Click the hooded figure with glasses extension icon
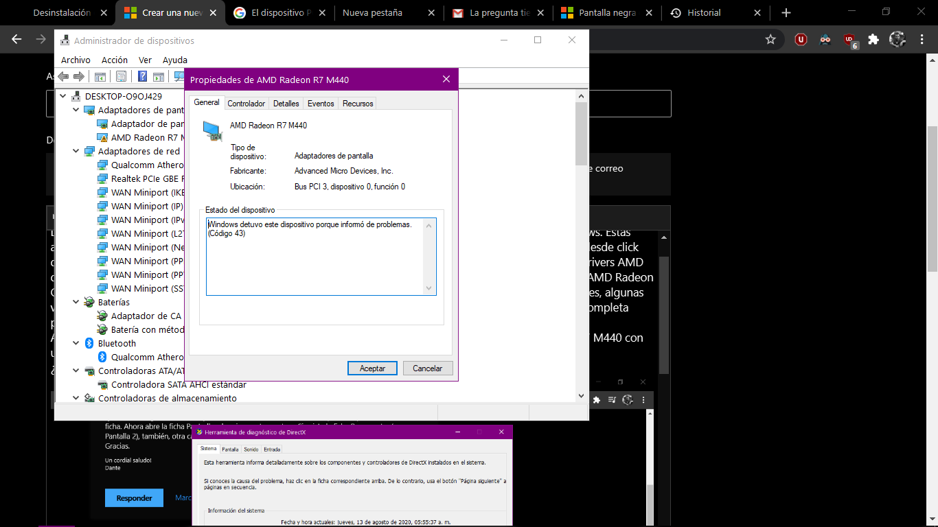This screenshot has width=938, height=527. (825, 40)
